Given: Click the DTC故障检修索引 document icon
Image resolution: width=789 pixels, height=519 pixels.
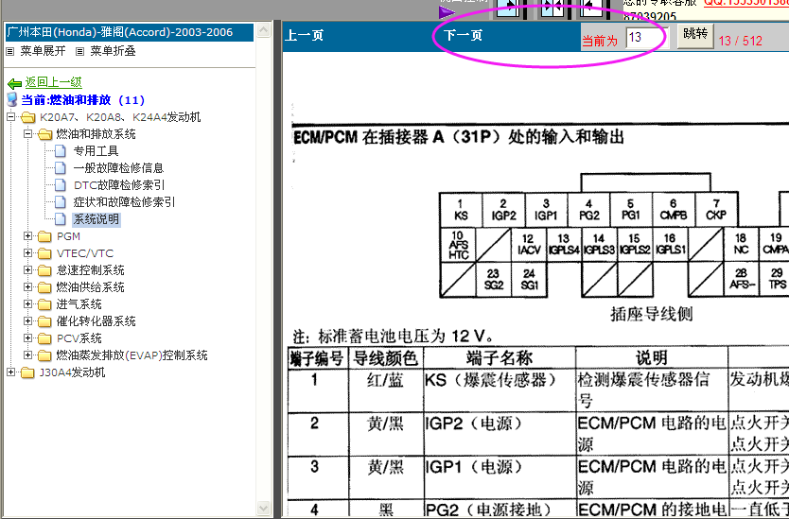Looking at the screenshot, I should point(61,185).
